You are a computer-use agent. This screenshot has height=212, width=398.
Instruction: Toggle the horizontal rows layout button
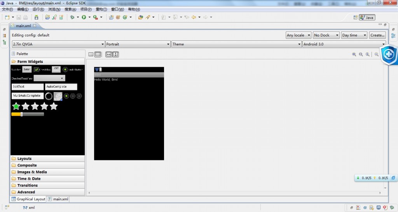[x=98, y=54]
